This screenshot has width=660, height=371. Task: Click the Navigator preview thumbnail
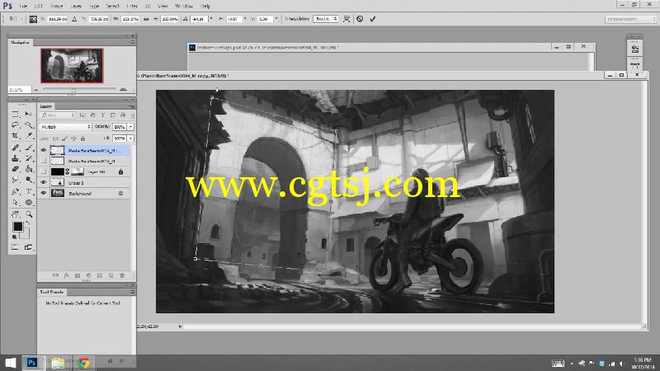click(x=72, y=65)
